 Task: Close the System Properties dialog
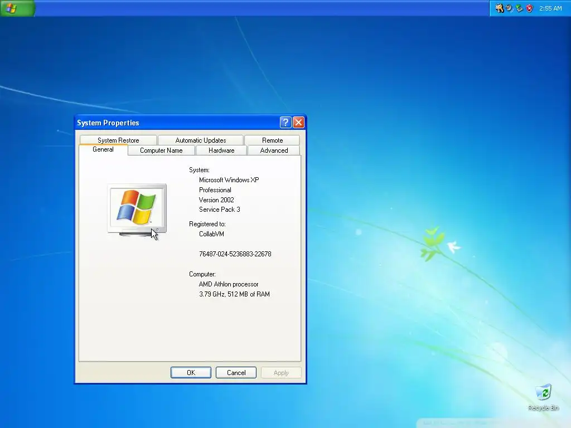click(299, 122)
